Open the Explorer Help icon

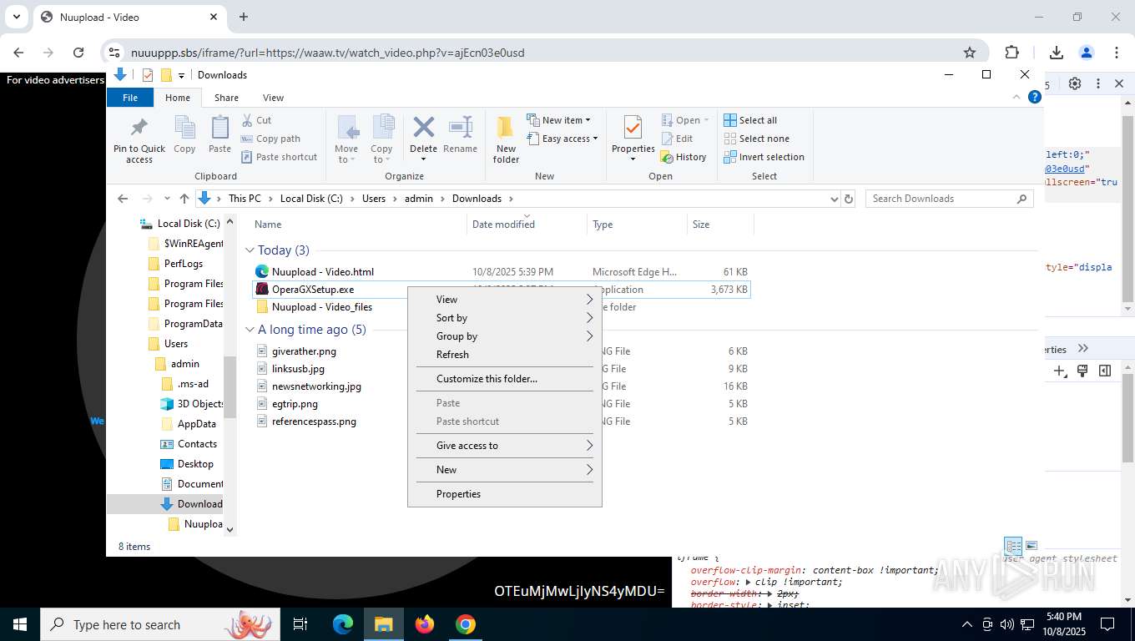click(1035, 97)
